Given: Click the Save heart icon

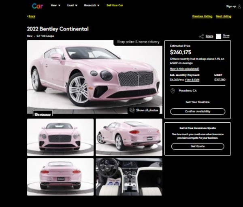Looking at the screenshot, I should pyautogui.click(x=218, y=36).
